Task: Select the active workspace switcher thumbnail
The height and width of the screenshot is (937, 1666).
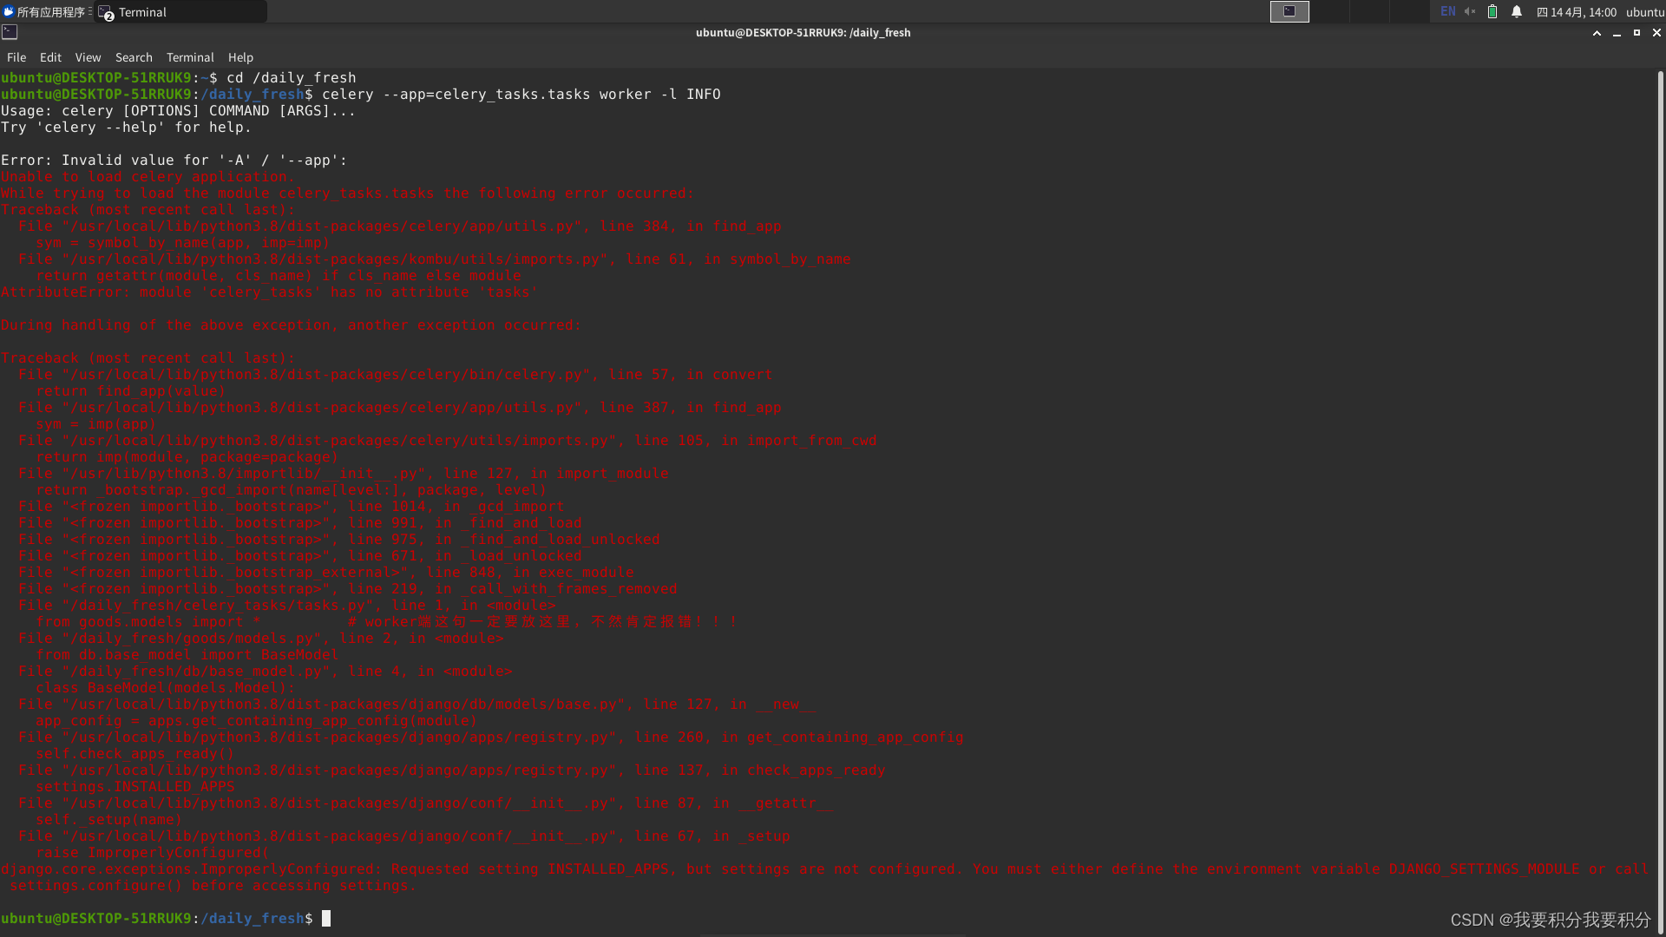Action: coord(1289,11)
